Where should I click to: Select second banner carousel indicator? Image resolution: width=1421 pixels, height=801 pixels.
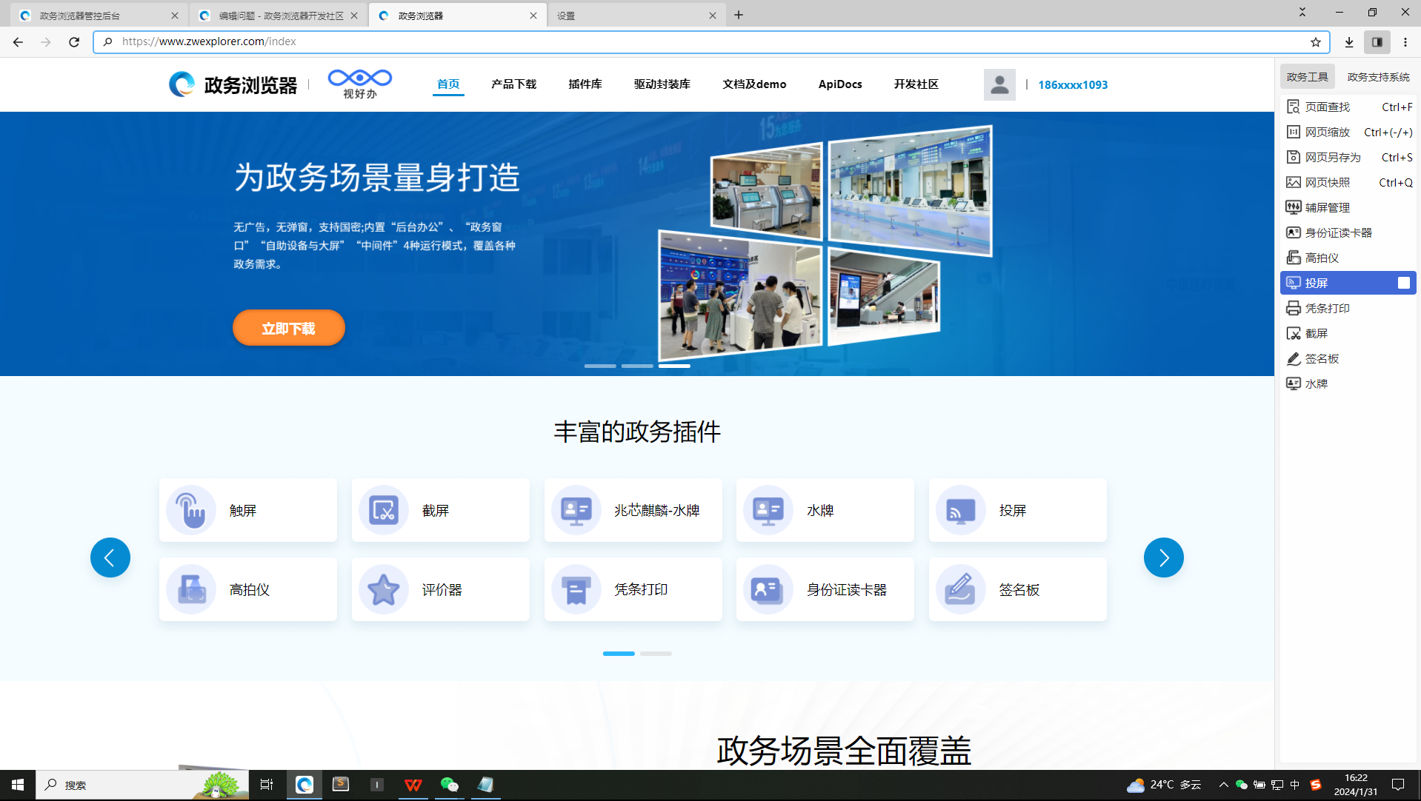[637, 366]
